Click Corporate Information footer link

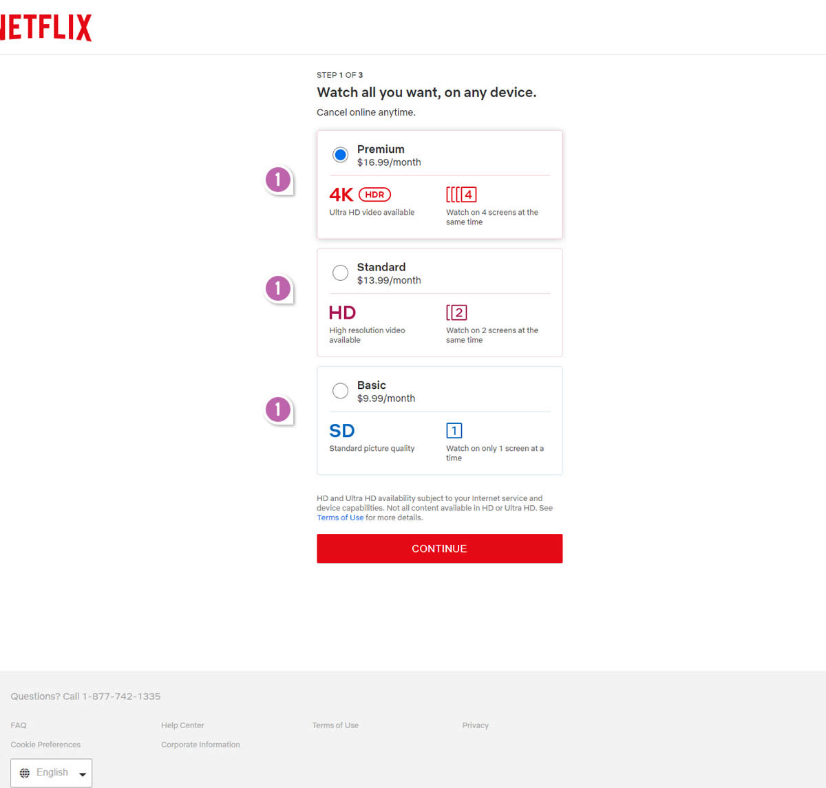click(200, 745)
